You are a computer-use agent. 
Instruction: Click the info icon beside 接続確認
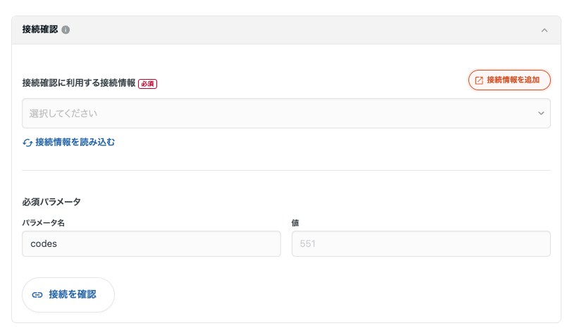66,30
